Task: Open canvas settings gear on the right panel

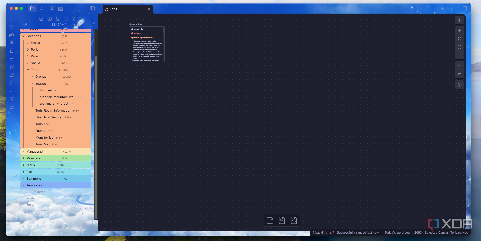Action: (460, 20)
